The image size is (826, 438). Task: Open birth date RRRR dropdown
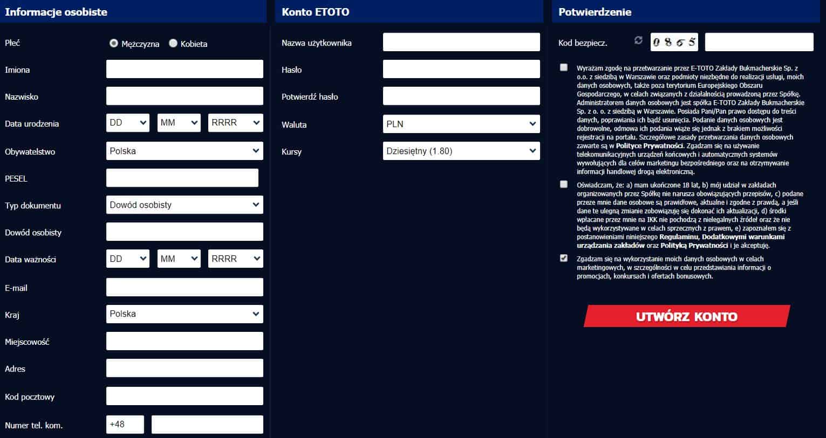point(236,123)
